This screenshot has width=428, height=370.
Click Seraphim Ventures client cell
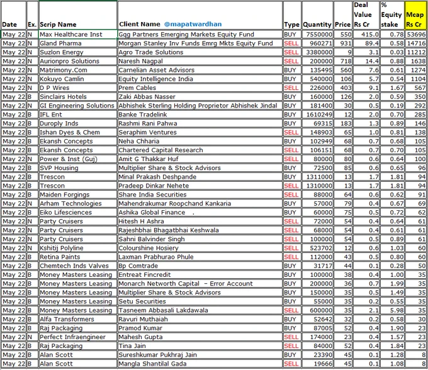click(200, 132)
